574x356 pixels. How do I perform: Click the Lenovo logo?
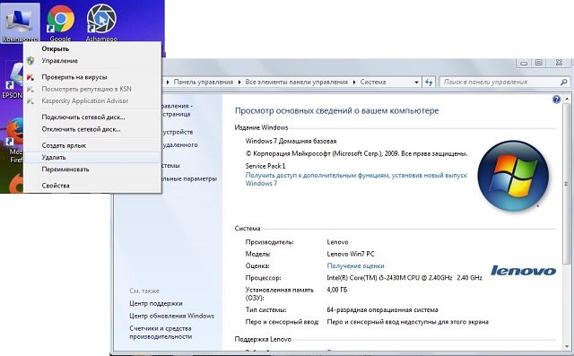523,271
